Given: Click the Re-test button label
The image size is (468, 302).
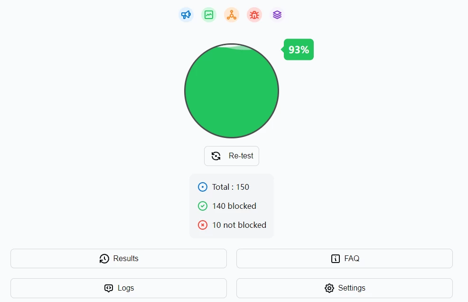Looking at the screenshot, I should click(x=241, y=156).
